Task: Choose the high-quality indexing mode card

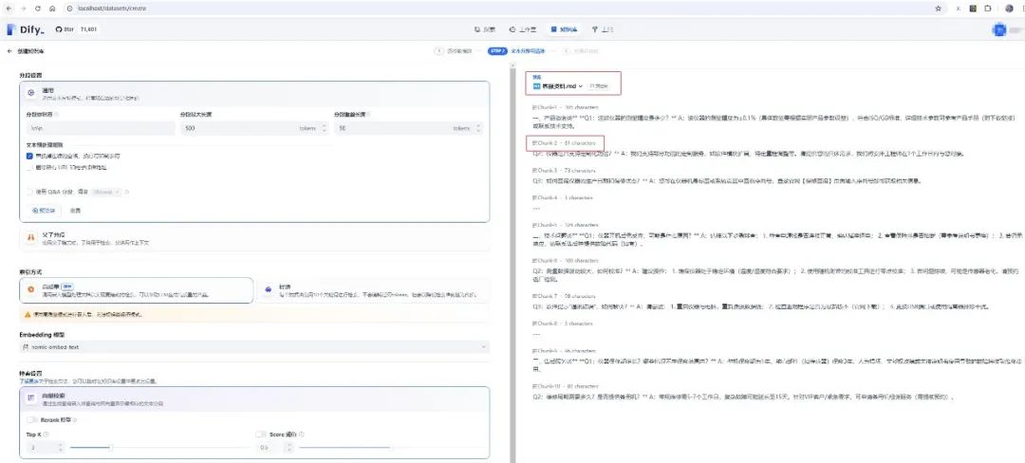Action: (x=136, y=290)
